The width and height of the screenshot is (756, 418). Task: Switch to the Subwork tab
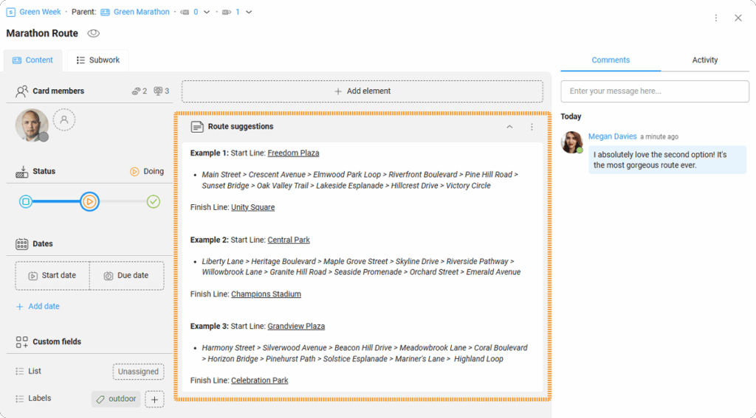point(98,60)
